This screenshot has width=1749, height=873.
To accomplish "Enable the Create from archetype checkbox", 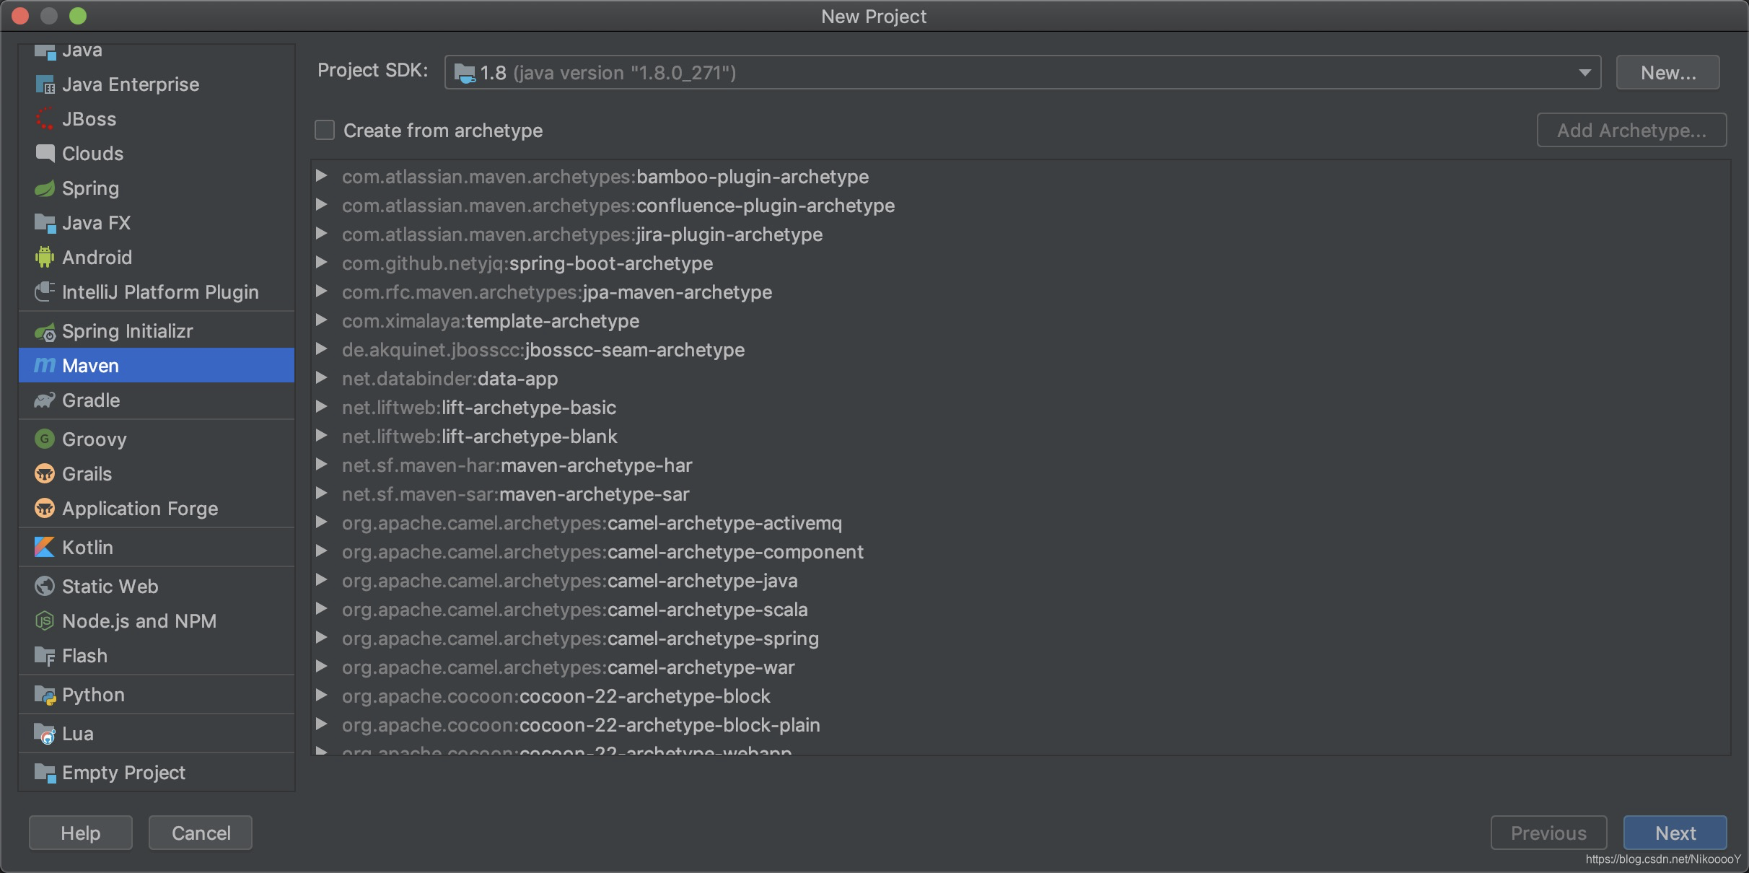I will tap(325, 131).
